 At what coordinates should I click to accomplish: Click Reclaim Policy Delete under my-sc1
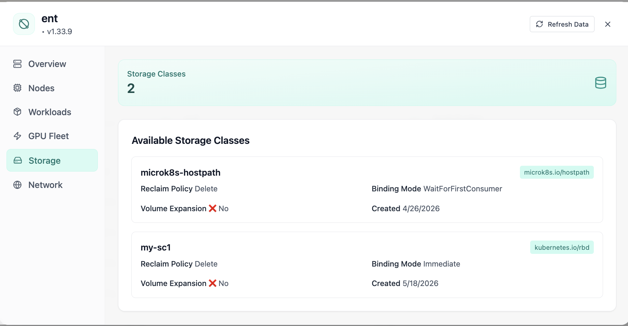tap(179, 264)
